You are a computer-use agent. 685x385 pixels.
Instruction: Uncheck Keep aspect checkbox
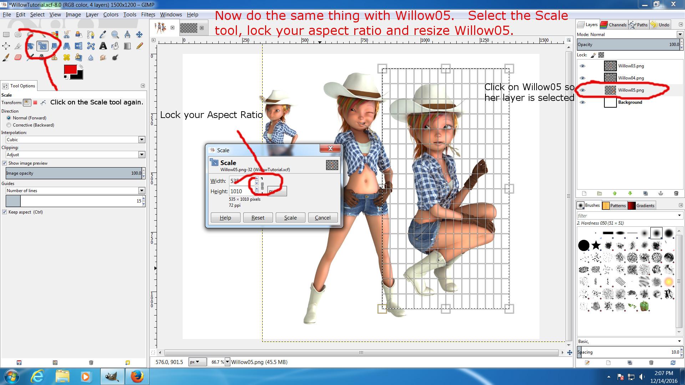pyautogui.click(x=5, y=212)
